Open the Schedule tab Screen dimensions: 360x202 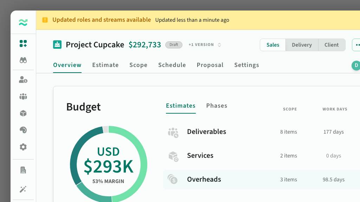pyautogui.click(x=172, y=65)
